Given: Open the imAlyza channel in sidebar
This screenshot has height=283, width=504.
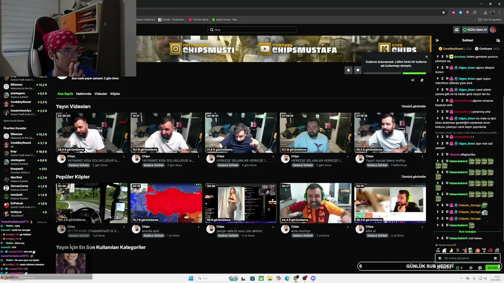Looking at the screenshot, I should coord(25,213).
